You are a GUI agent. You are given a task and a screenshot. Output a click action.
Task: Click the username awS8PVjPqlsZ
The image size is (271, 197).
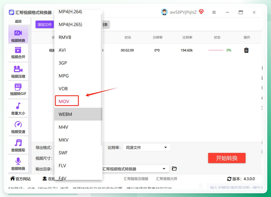[x=183, y=12]
